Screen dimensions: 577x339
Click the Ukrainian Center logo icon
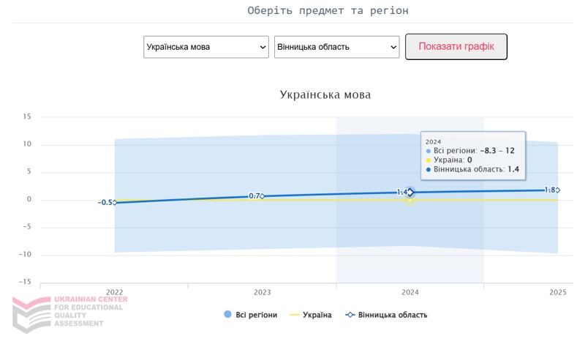(x=30, y=313)
